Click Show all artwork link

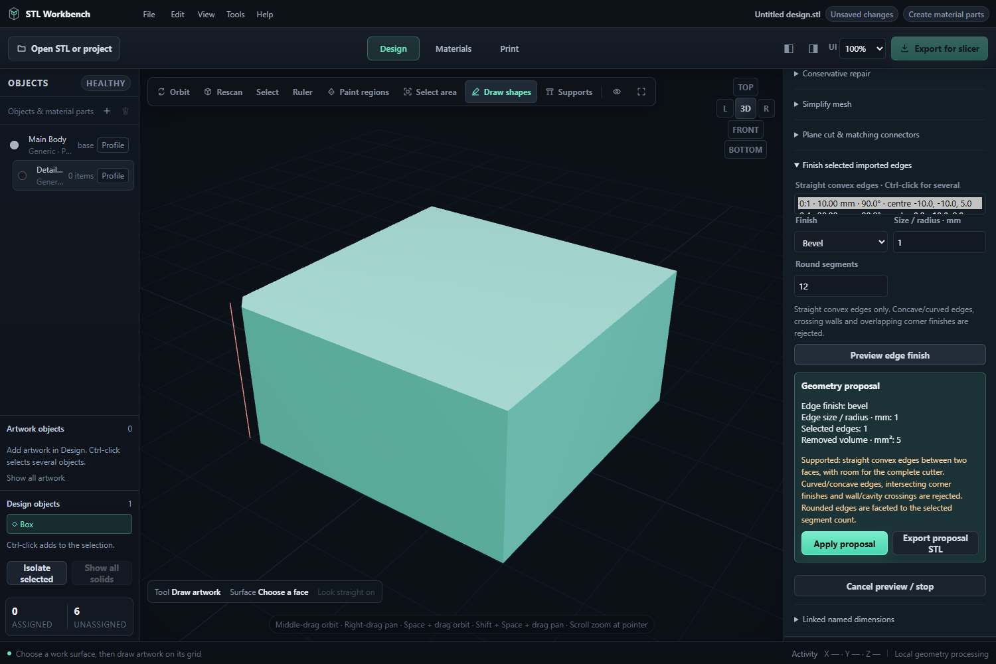pos(36,478)
